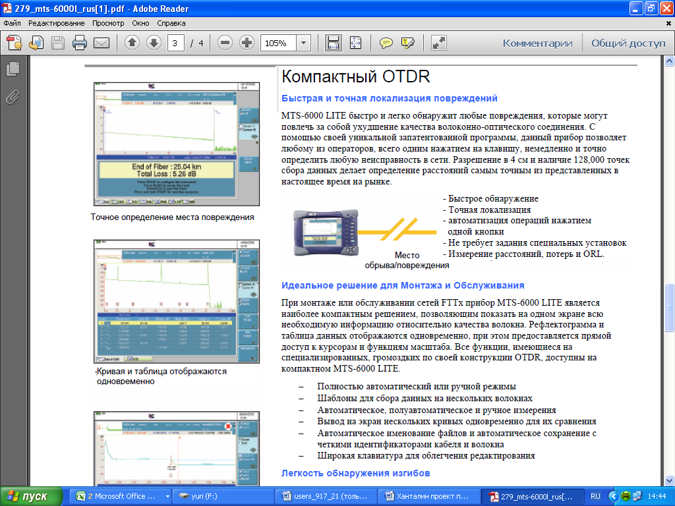Go to previous page arrow
675x506 pixels.
tap(132, 43)
